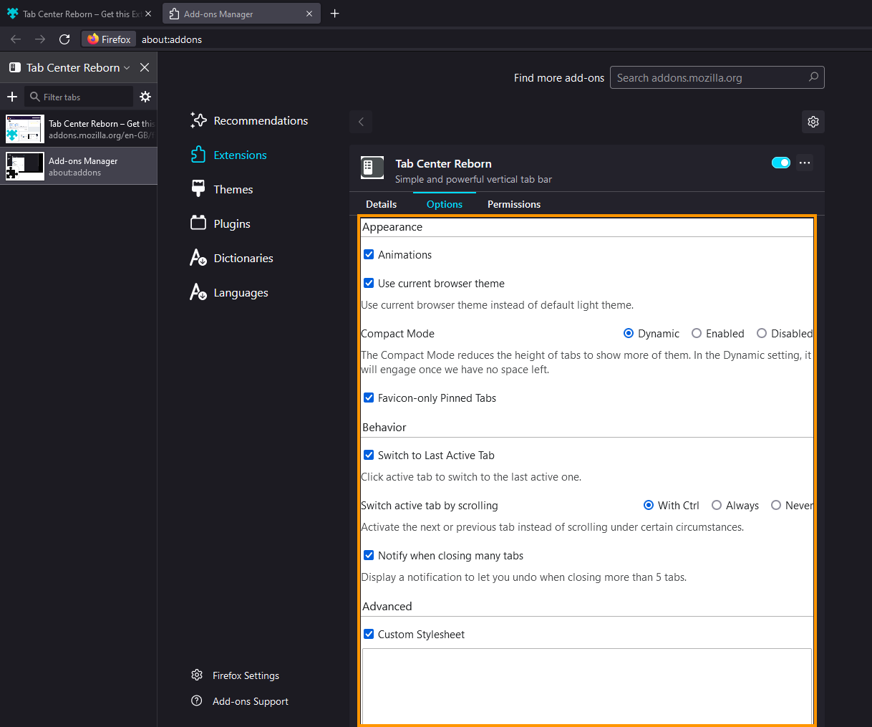
Task: Select Disabled compact mode
Action: 762,333
